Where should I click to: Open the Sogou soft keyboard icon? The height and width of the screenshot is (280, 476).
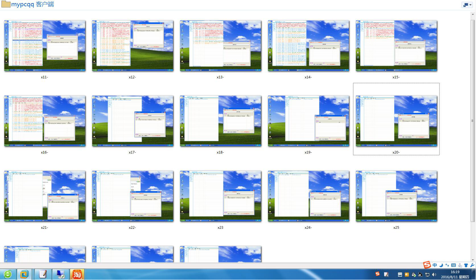(x=454, y=265)
